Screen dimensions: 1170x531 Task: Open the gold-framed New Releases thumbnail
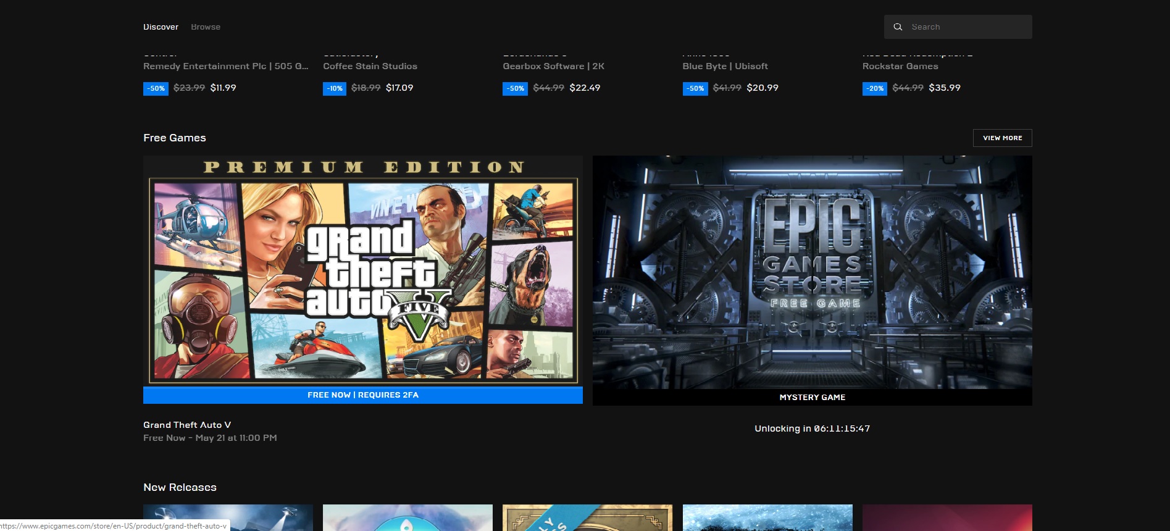coord(587,517)
